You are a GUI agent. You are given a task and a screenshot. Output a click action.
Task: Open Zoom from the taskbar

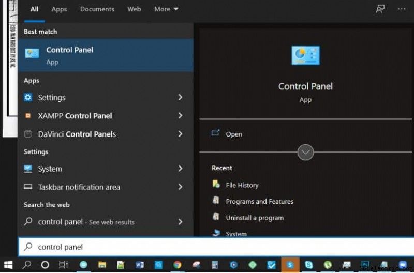click(403, 265)
